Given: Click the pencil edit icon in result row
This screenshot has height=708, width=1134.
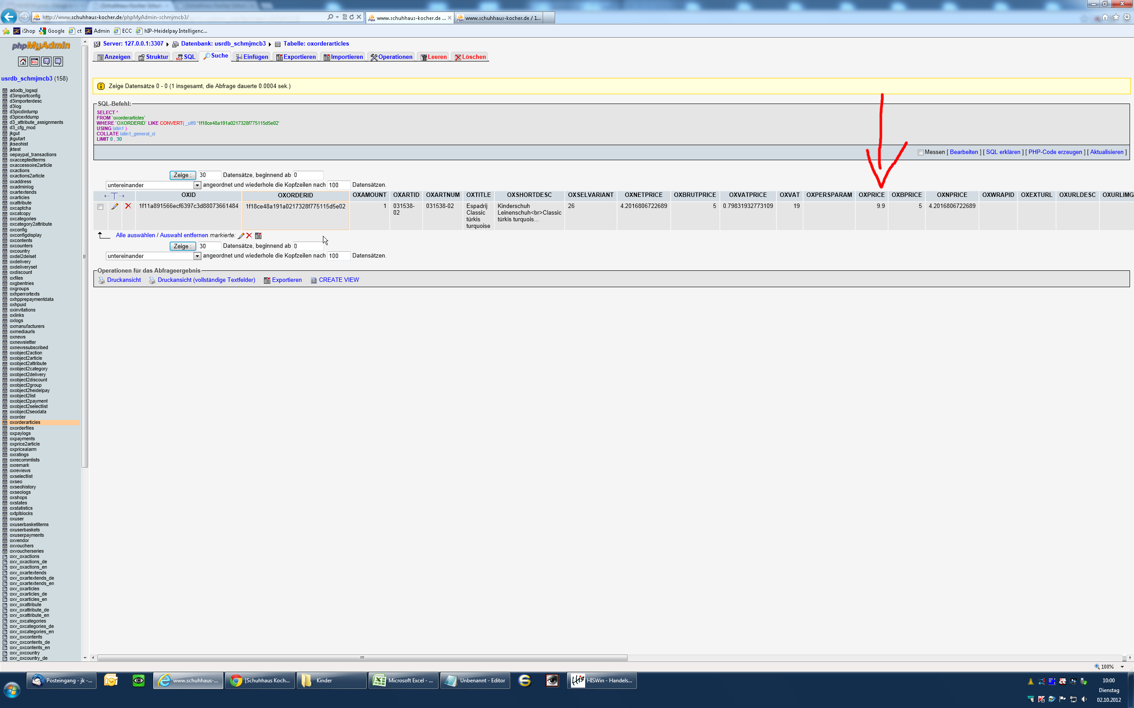Looking at the screenshot, I should [x=115, y=206].
